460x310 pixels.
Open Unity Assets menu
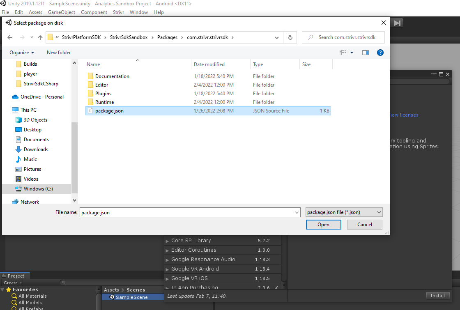[35, 12]
